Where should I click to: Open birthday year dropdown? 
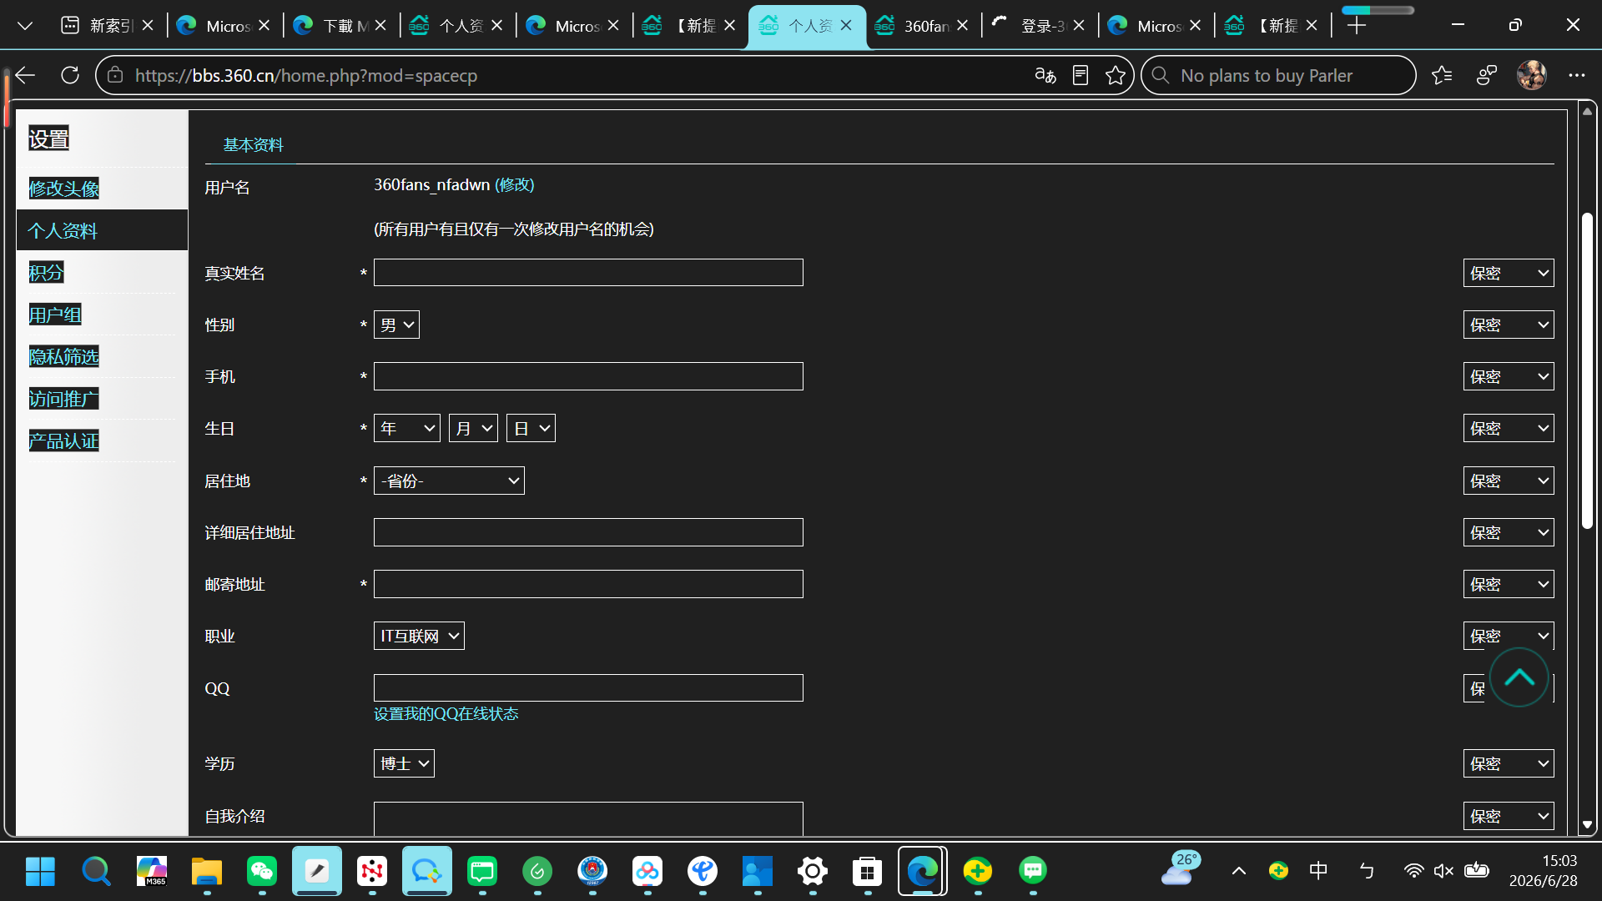coord(407,428)
